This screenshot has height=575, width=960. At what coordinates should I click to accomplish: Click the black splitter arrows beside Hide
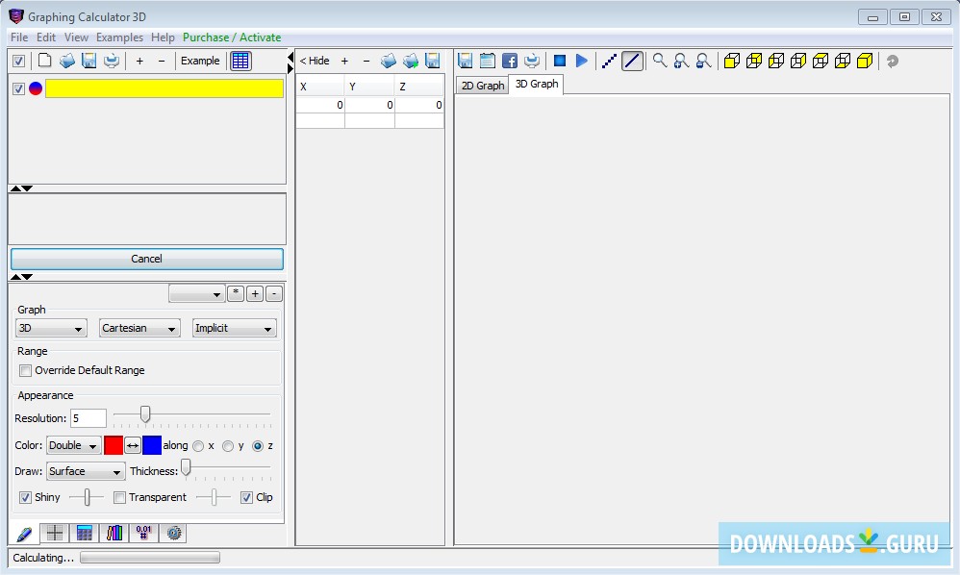coord(291,63)
